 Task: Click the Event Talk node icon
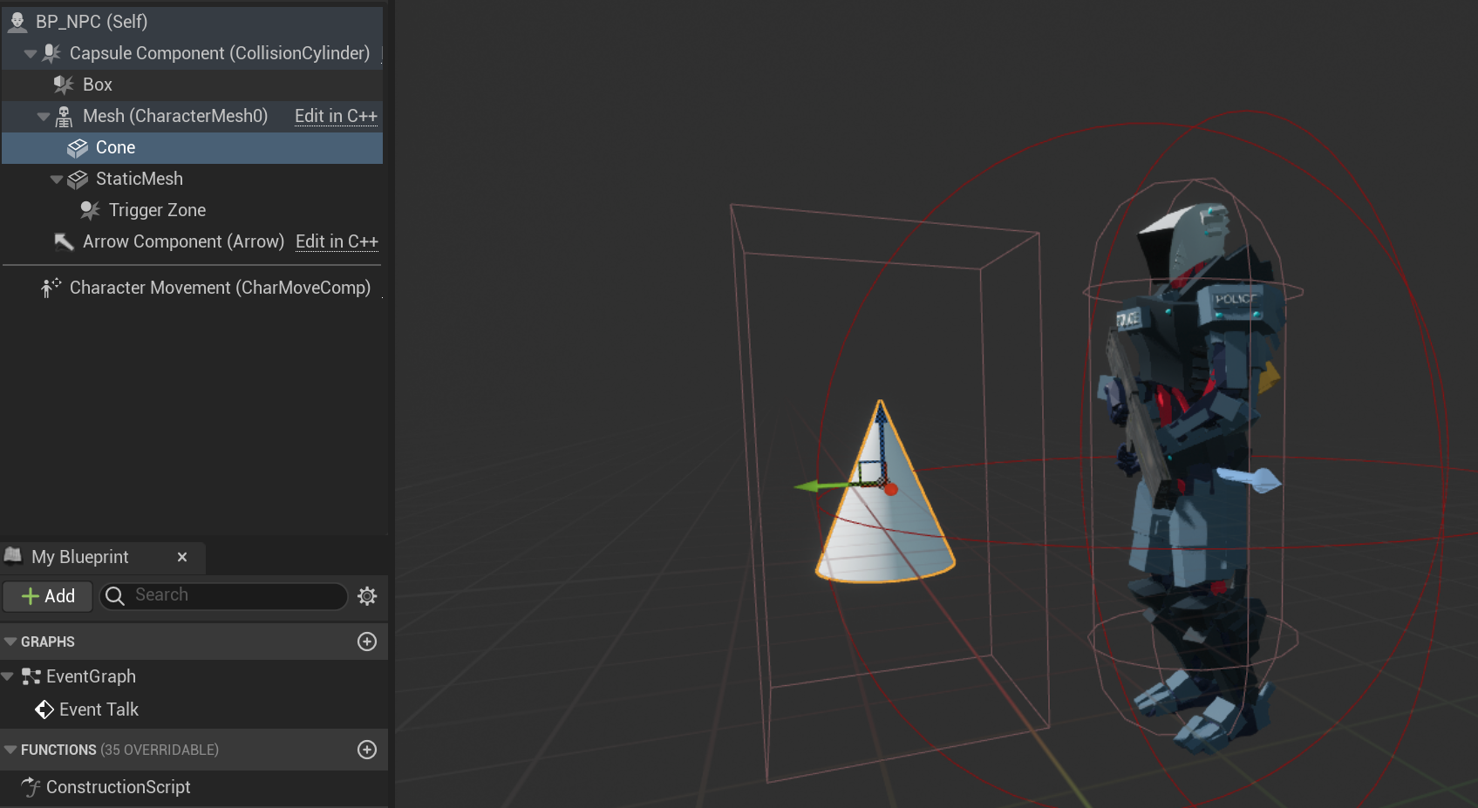point(44,710)
